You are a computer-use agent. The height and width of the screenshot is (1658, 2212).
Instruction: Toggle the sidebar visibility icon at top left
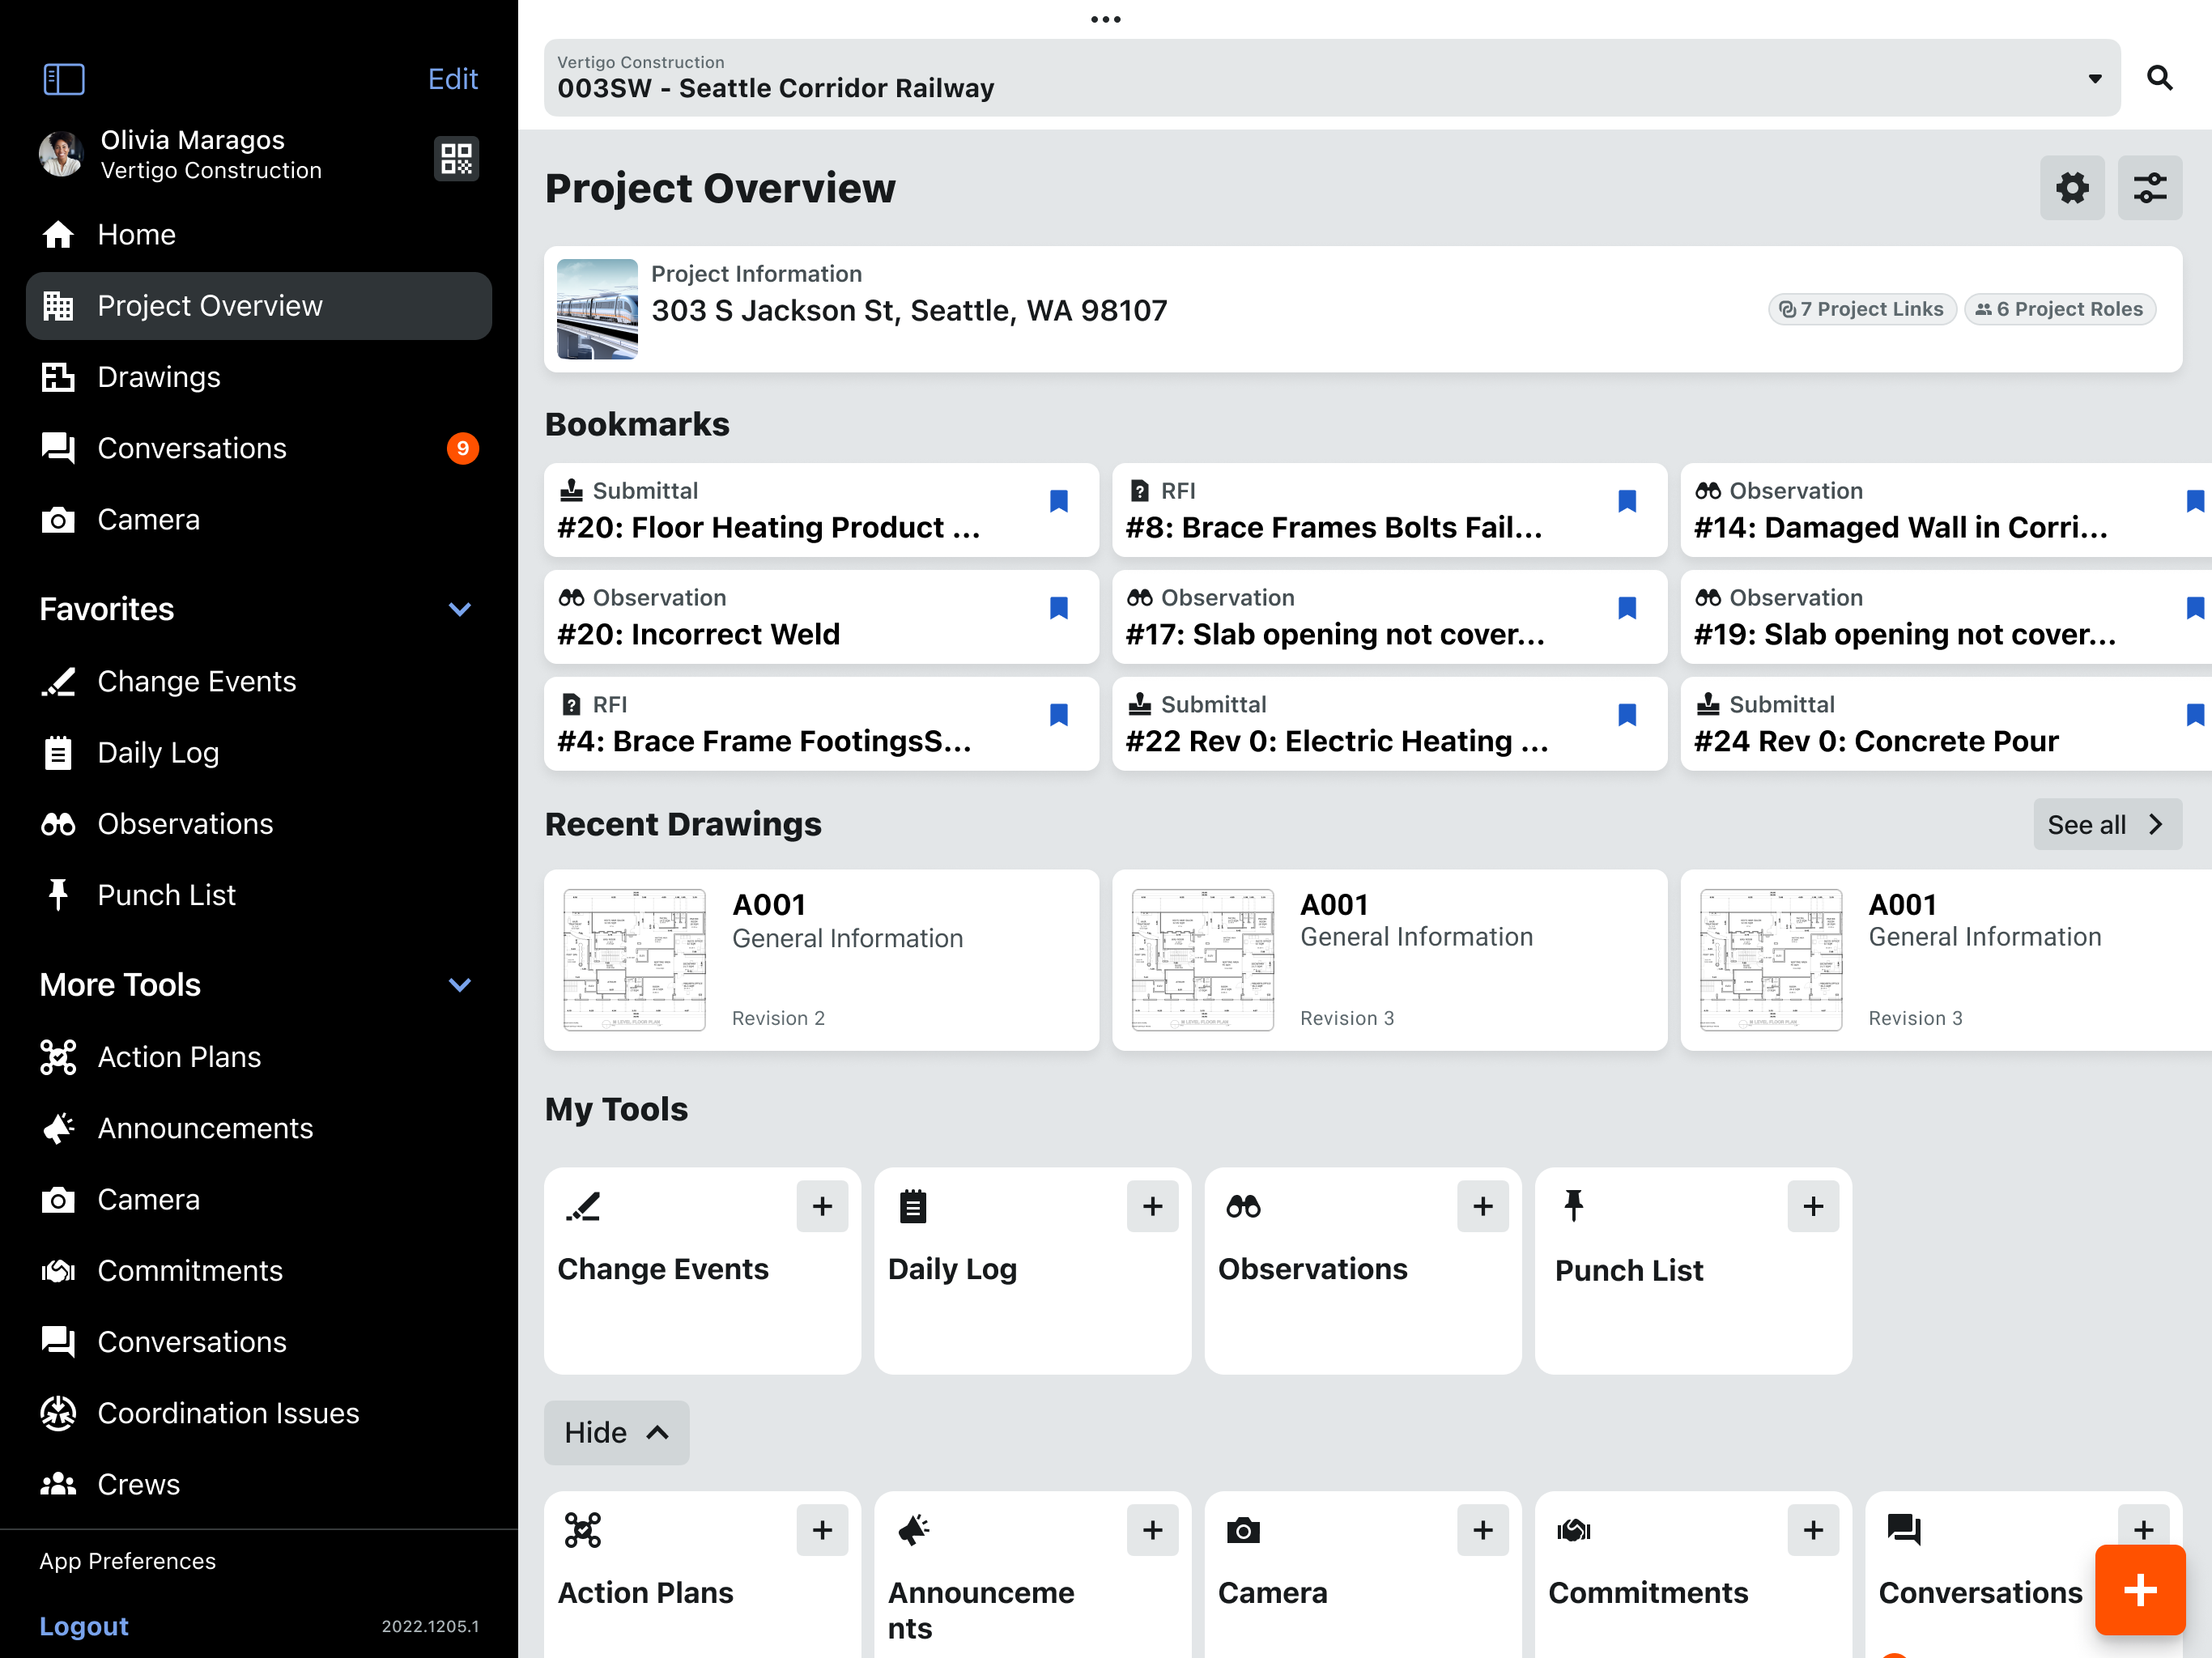click(63, 79)
